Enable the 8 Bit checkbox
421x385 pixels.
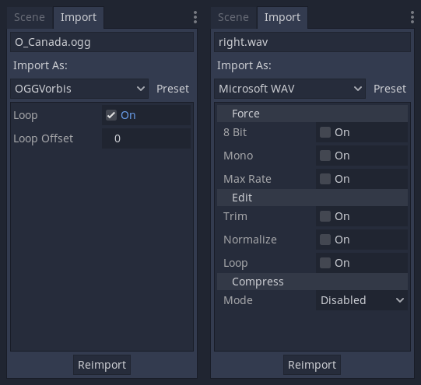325,132
